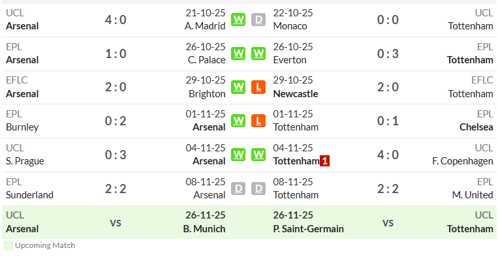Click the 4:0 score against A. Madrid
The image size is (498, 259).
pyautogui.click(x=116, y=20)
